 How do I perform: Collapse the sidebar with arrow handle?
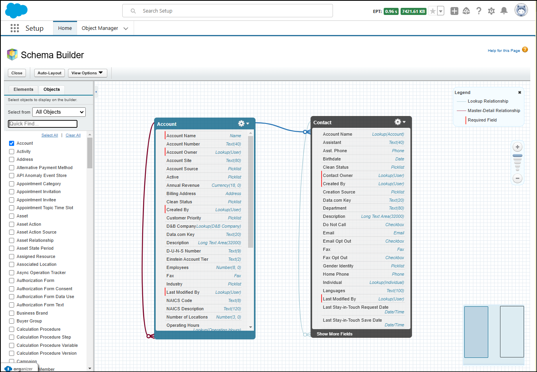coord(96,92)
